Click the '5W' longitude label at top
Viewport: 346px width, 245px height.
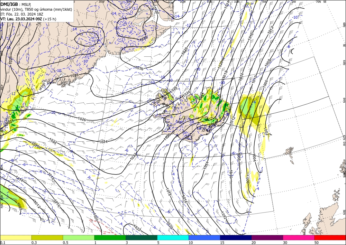pos(265,1)
